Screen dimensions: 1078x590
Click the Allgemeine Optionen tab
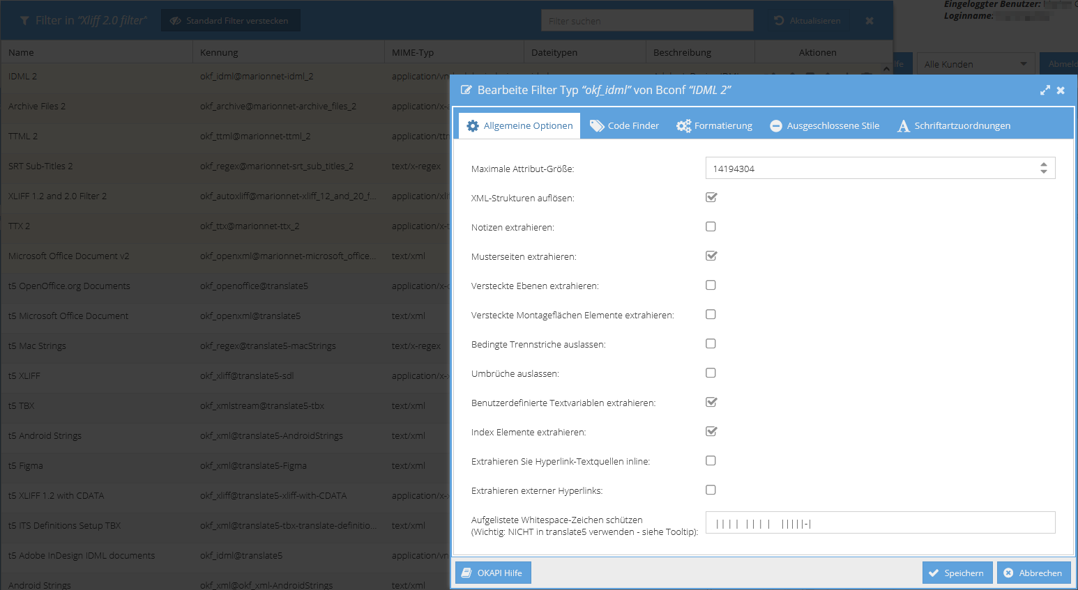tap(519, 126)
